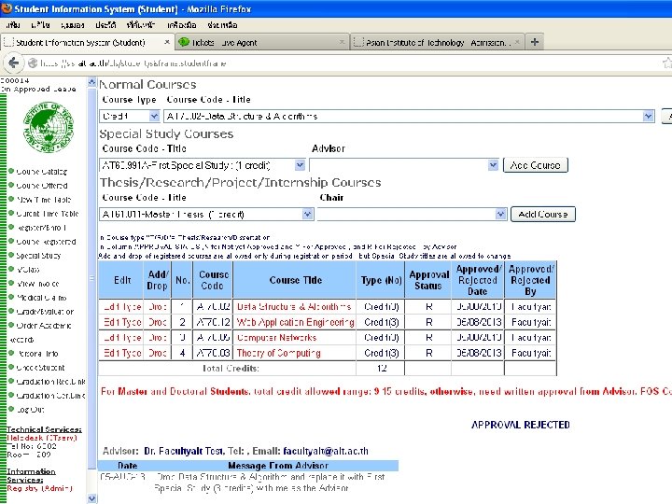Open the Chair dropdown
The image size is (672, 504).
(x=412, y=214)
